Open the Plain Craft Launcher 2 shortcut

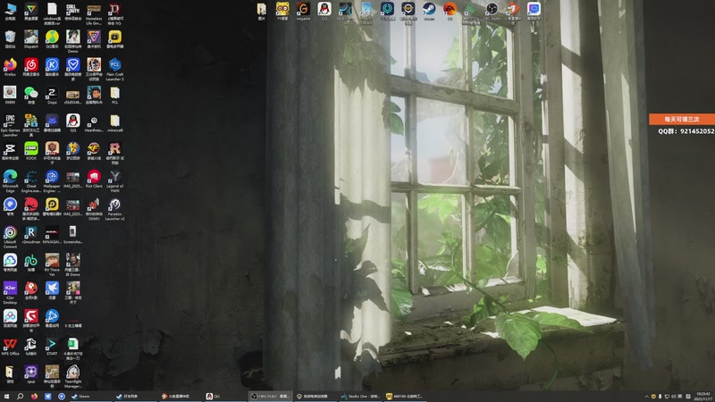[x=115, y=70]
